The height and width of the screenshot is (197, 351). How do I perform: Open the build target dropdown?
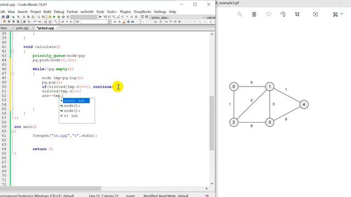[83, 17]
